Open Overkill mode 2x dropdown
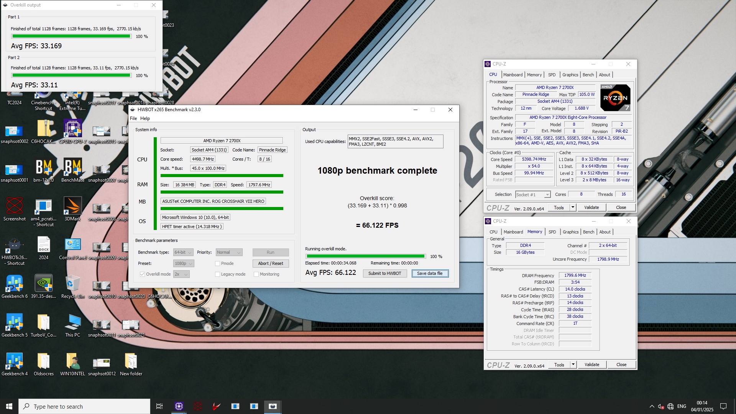736x414 pixels. [181, 274]
